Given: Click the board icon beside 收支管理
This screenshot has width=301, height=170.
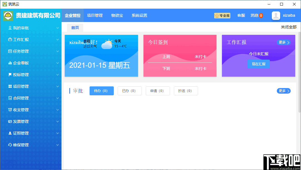Looking at the screenshot, I should pyautogui.click(x=10, y=110).
